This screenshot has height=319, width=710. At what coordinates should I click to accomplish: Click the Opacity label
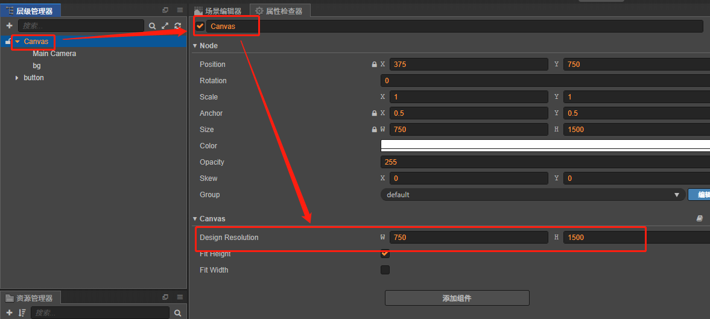212,162
